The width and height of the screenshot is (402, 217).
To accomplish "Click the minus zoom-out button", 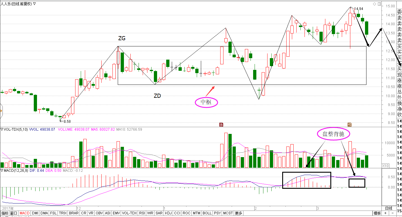I will click(x=393, y=213).
